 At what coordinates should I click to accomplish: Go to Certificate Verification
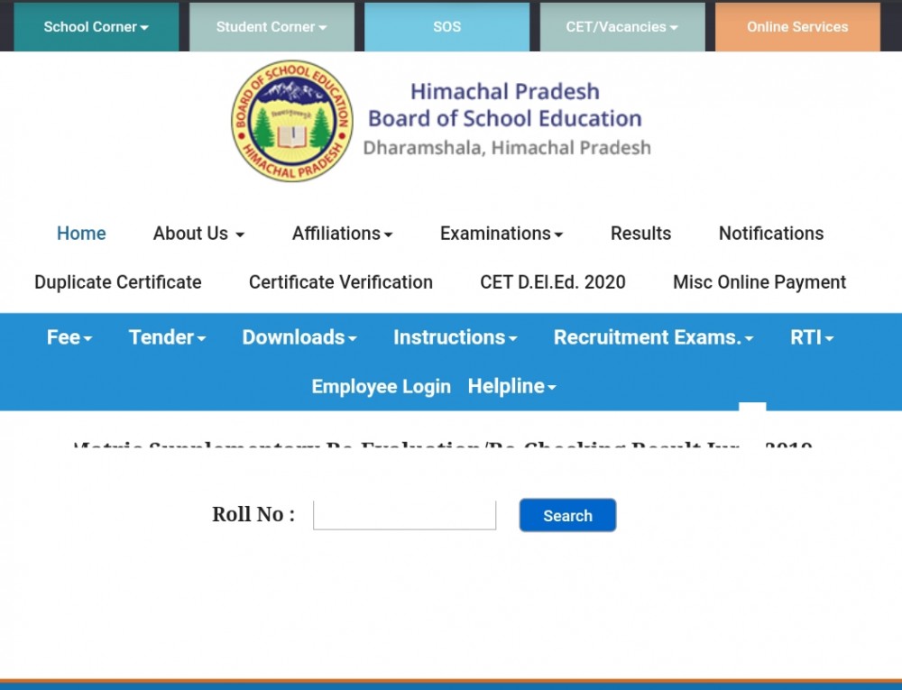(x=340, y=282)
